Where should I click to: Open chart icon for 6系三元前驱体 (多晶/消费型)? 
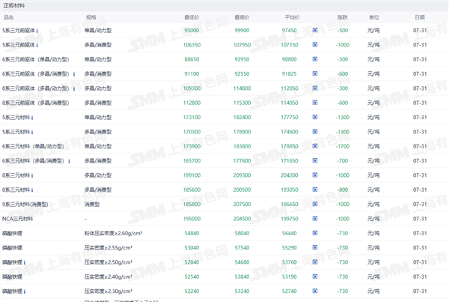(x=315, y=73)
